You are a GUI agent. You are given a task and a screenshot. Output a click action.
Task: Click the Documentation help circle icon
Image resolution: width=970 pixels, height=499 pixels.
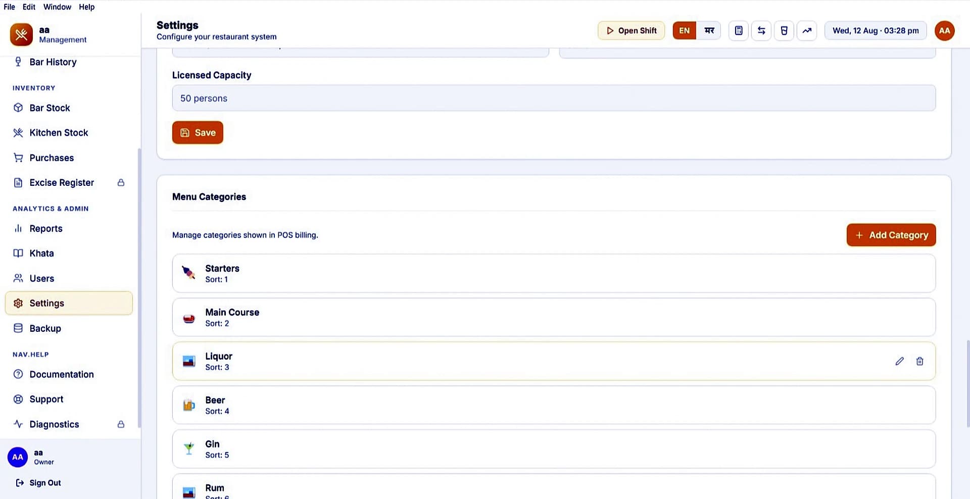click(18, 374)
